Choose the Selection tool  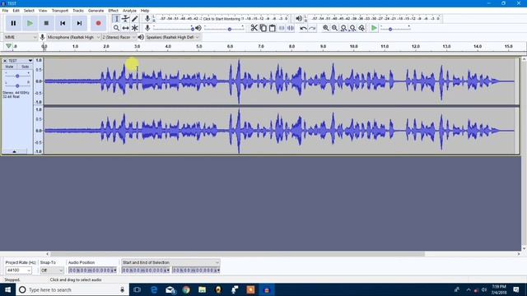pyautogui.click(x=116, y=19)
